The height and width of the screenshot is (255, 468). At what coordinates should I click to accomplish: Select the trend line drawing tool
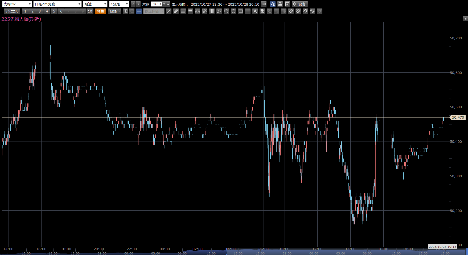tap(169, 11)
